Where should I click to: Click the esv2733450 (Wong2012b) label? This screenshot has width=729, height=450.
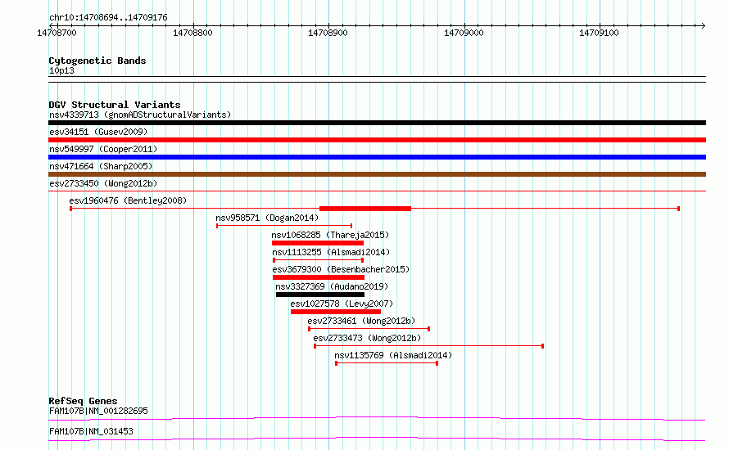(103, 183)
